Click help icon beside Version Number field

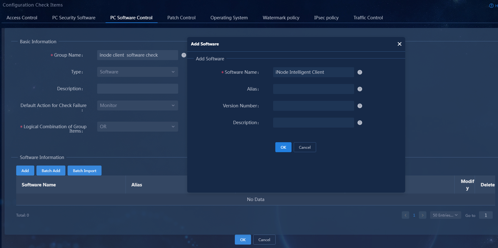360,106
